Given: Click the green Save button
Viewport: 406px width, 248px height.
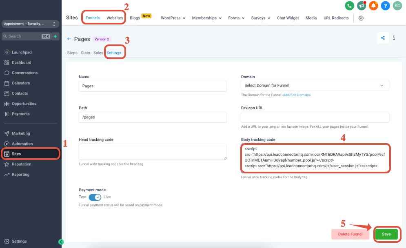Looking at the screenshot, I should pos(386,234).
